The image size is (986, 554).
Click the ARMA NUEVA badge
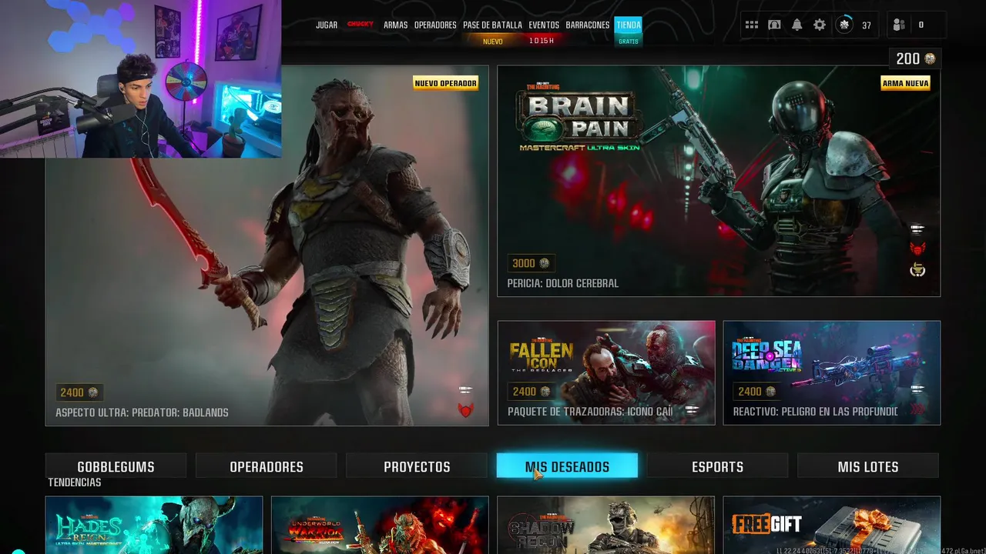[x=905, y=83]
